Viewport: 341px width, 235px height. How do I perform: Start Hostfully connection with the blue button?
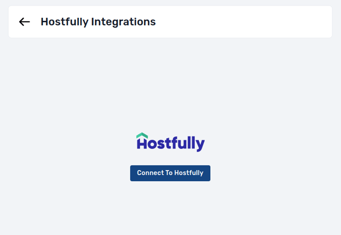pyautogui.click(x=170, y=173)
